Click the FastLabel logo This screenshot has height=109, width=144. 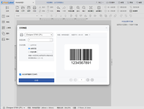pyautogui.click(x=8, y=3)
